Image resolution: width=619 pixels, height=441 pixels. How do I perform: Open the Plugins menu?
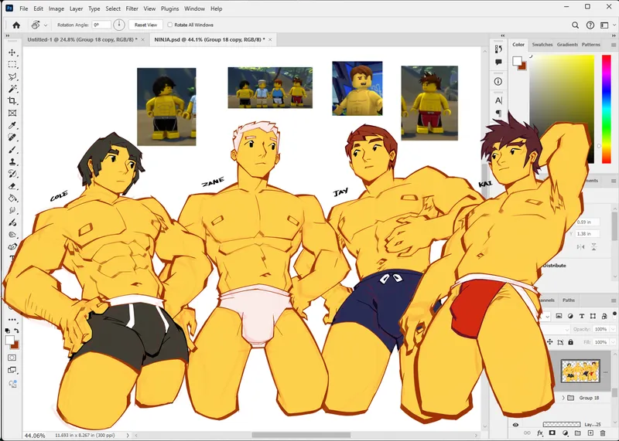click(x=169, y=8)
